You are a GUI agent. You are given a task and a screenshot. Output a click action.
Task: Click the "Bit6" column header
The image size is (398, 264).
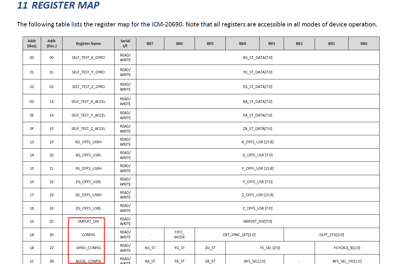pos(180,43)
